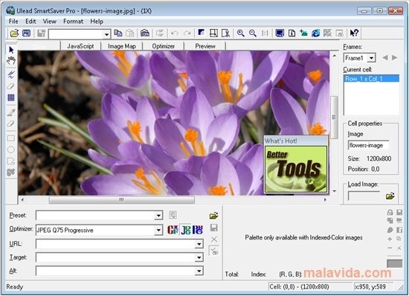The image size is (409, 296).
Task: Switch to the Image Map tab
Action: coord(122,46)
